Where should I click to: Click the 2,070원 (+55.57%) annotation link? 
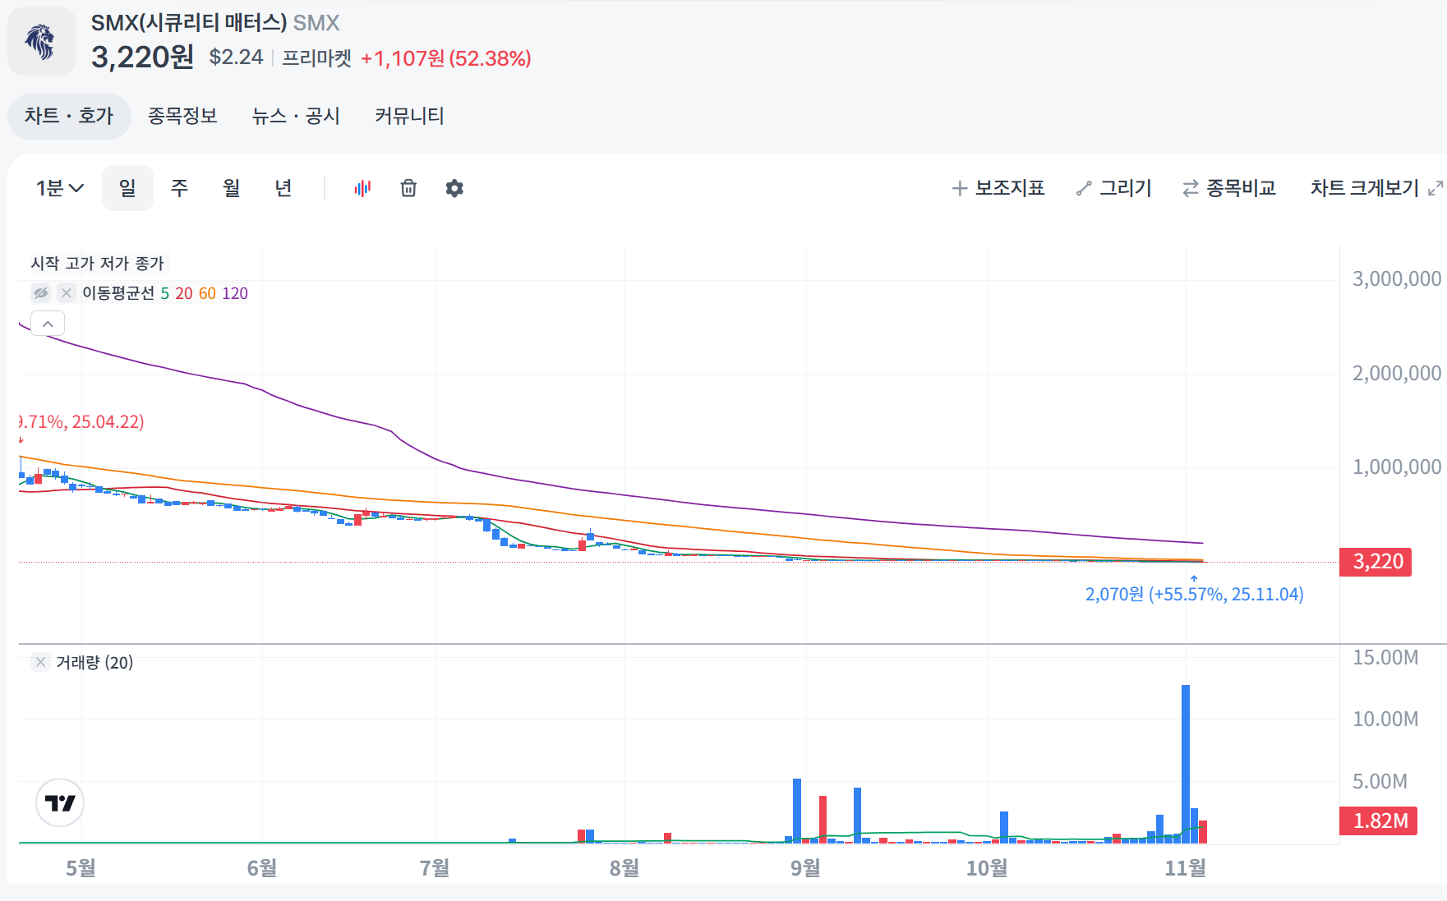click(x=1195, y=594)
